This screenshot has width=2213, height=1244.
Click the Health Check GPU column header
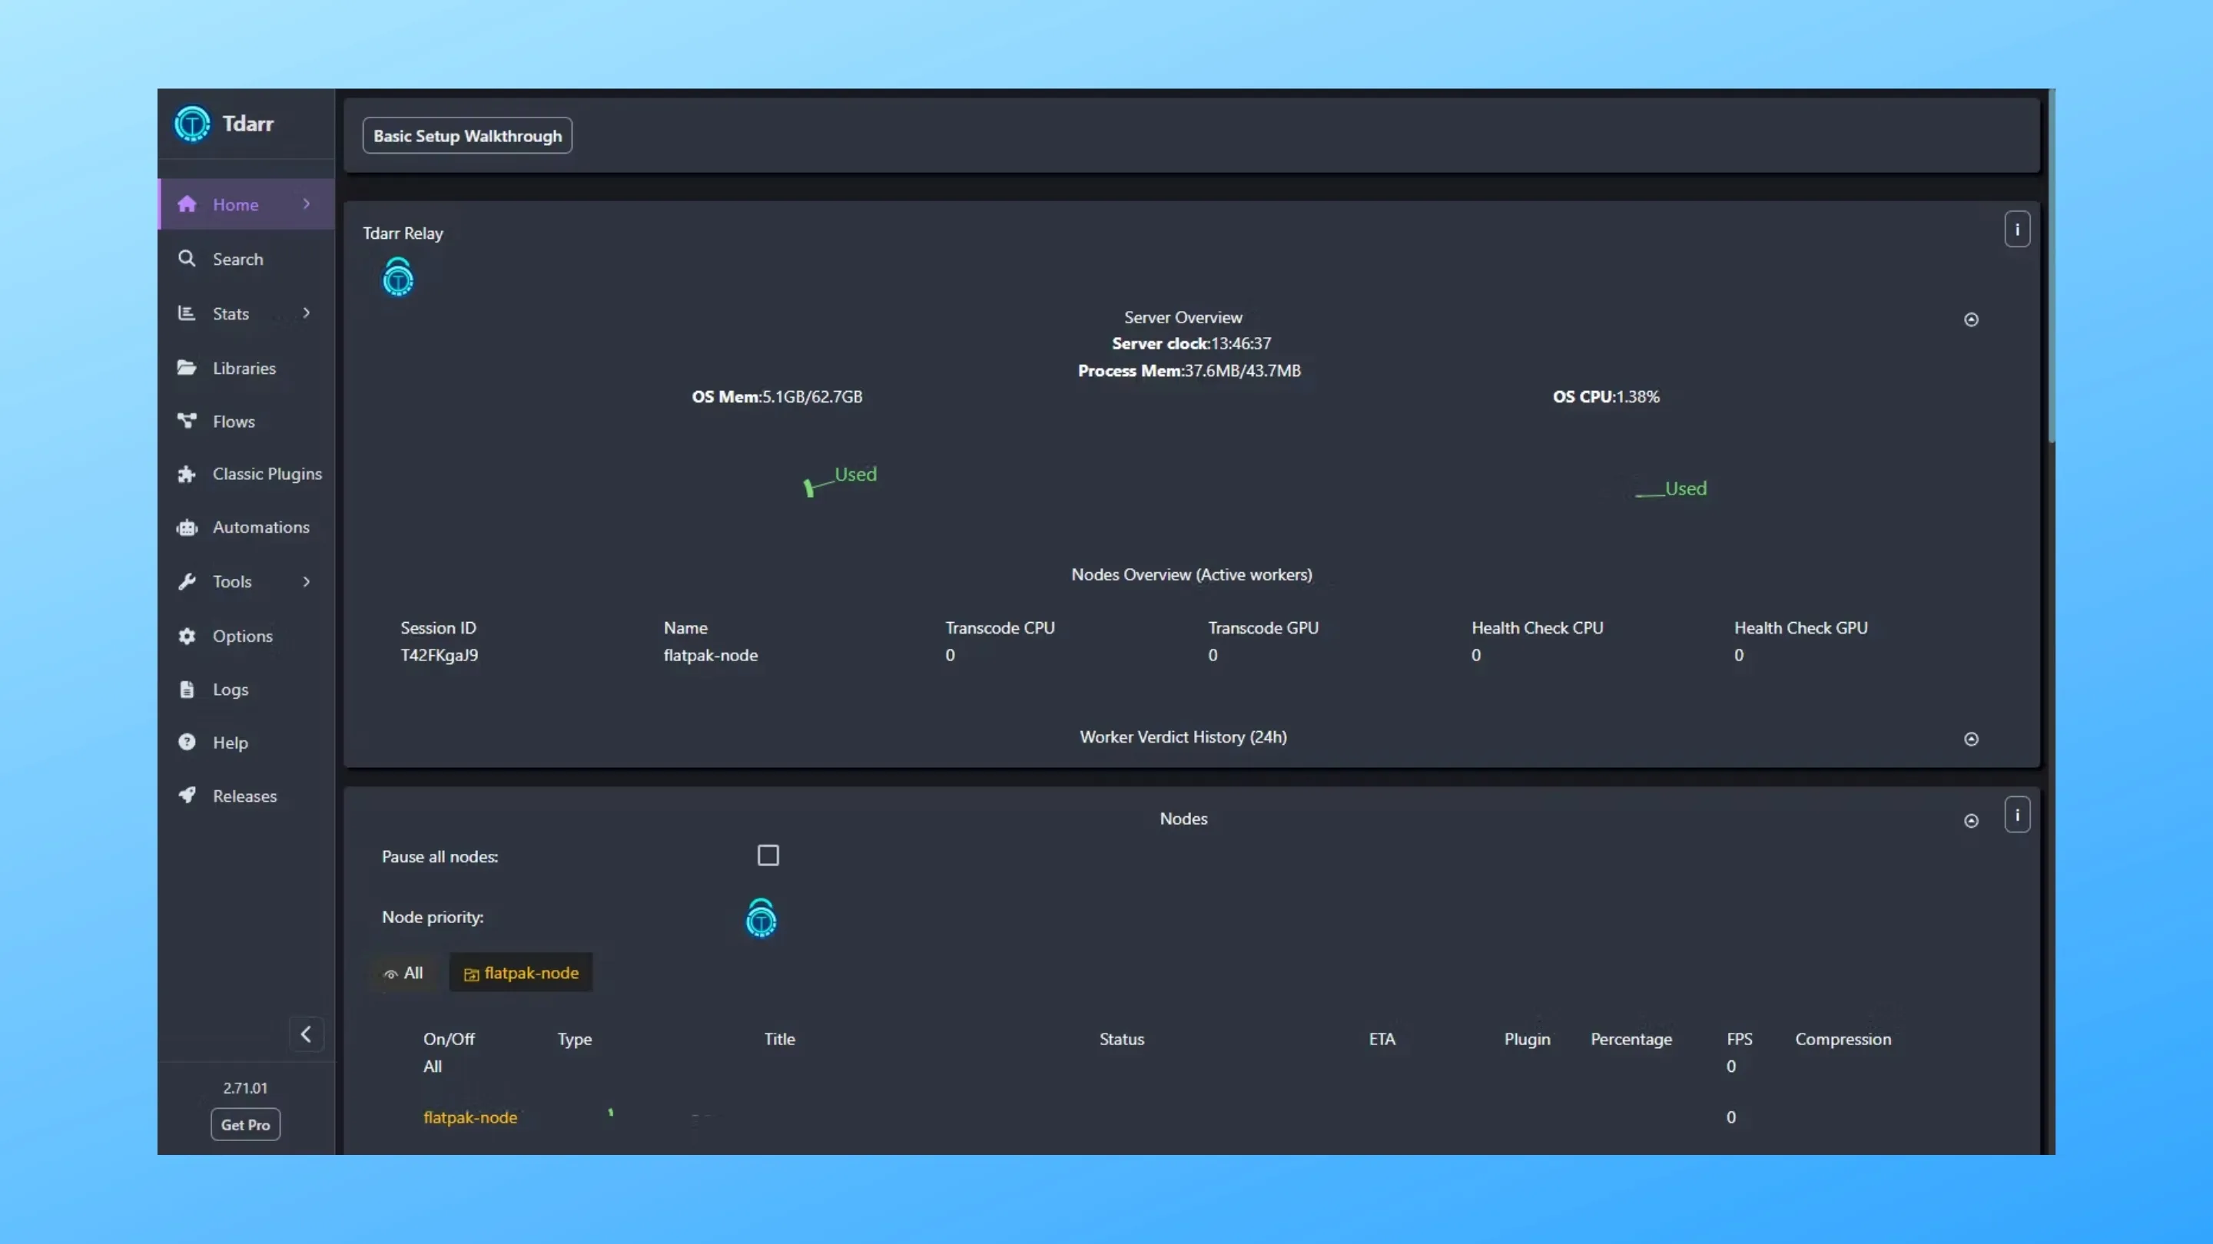(x=1800, y=627)
